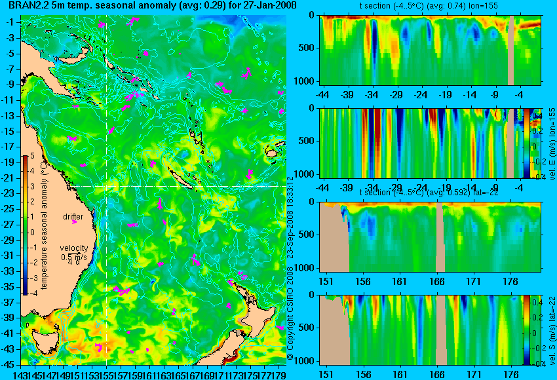The height and width of the screenshot is (380, 557).
Task: Click the BRAN2.2 5m temp. seasonal anomaly title
Action: pos(152,6)
